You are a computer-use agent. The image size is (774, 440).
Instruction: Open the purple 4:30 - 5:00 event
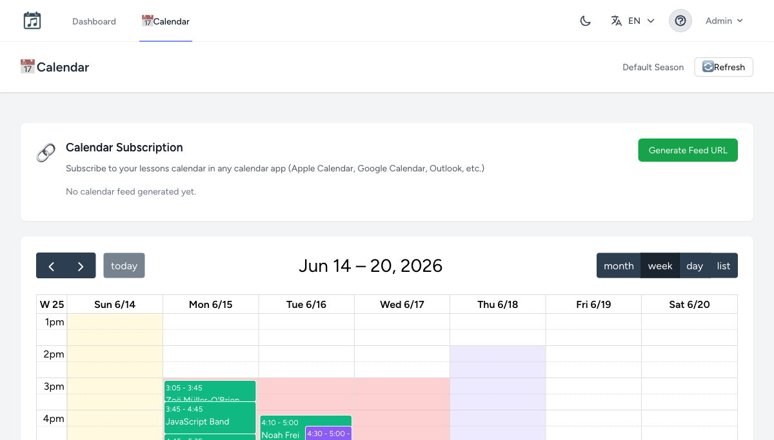328,433
